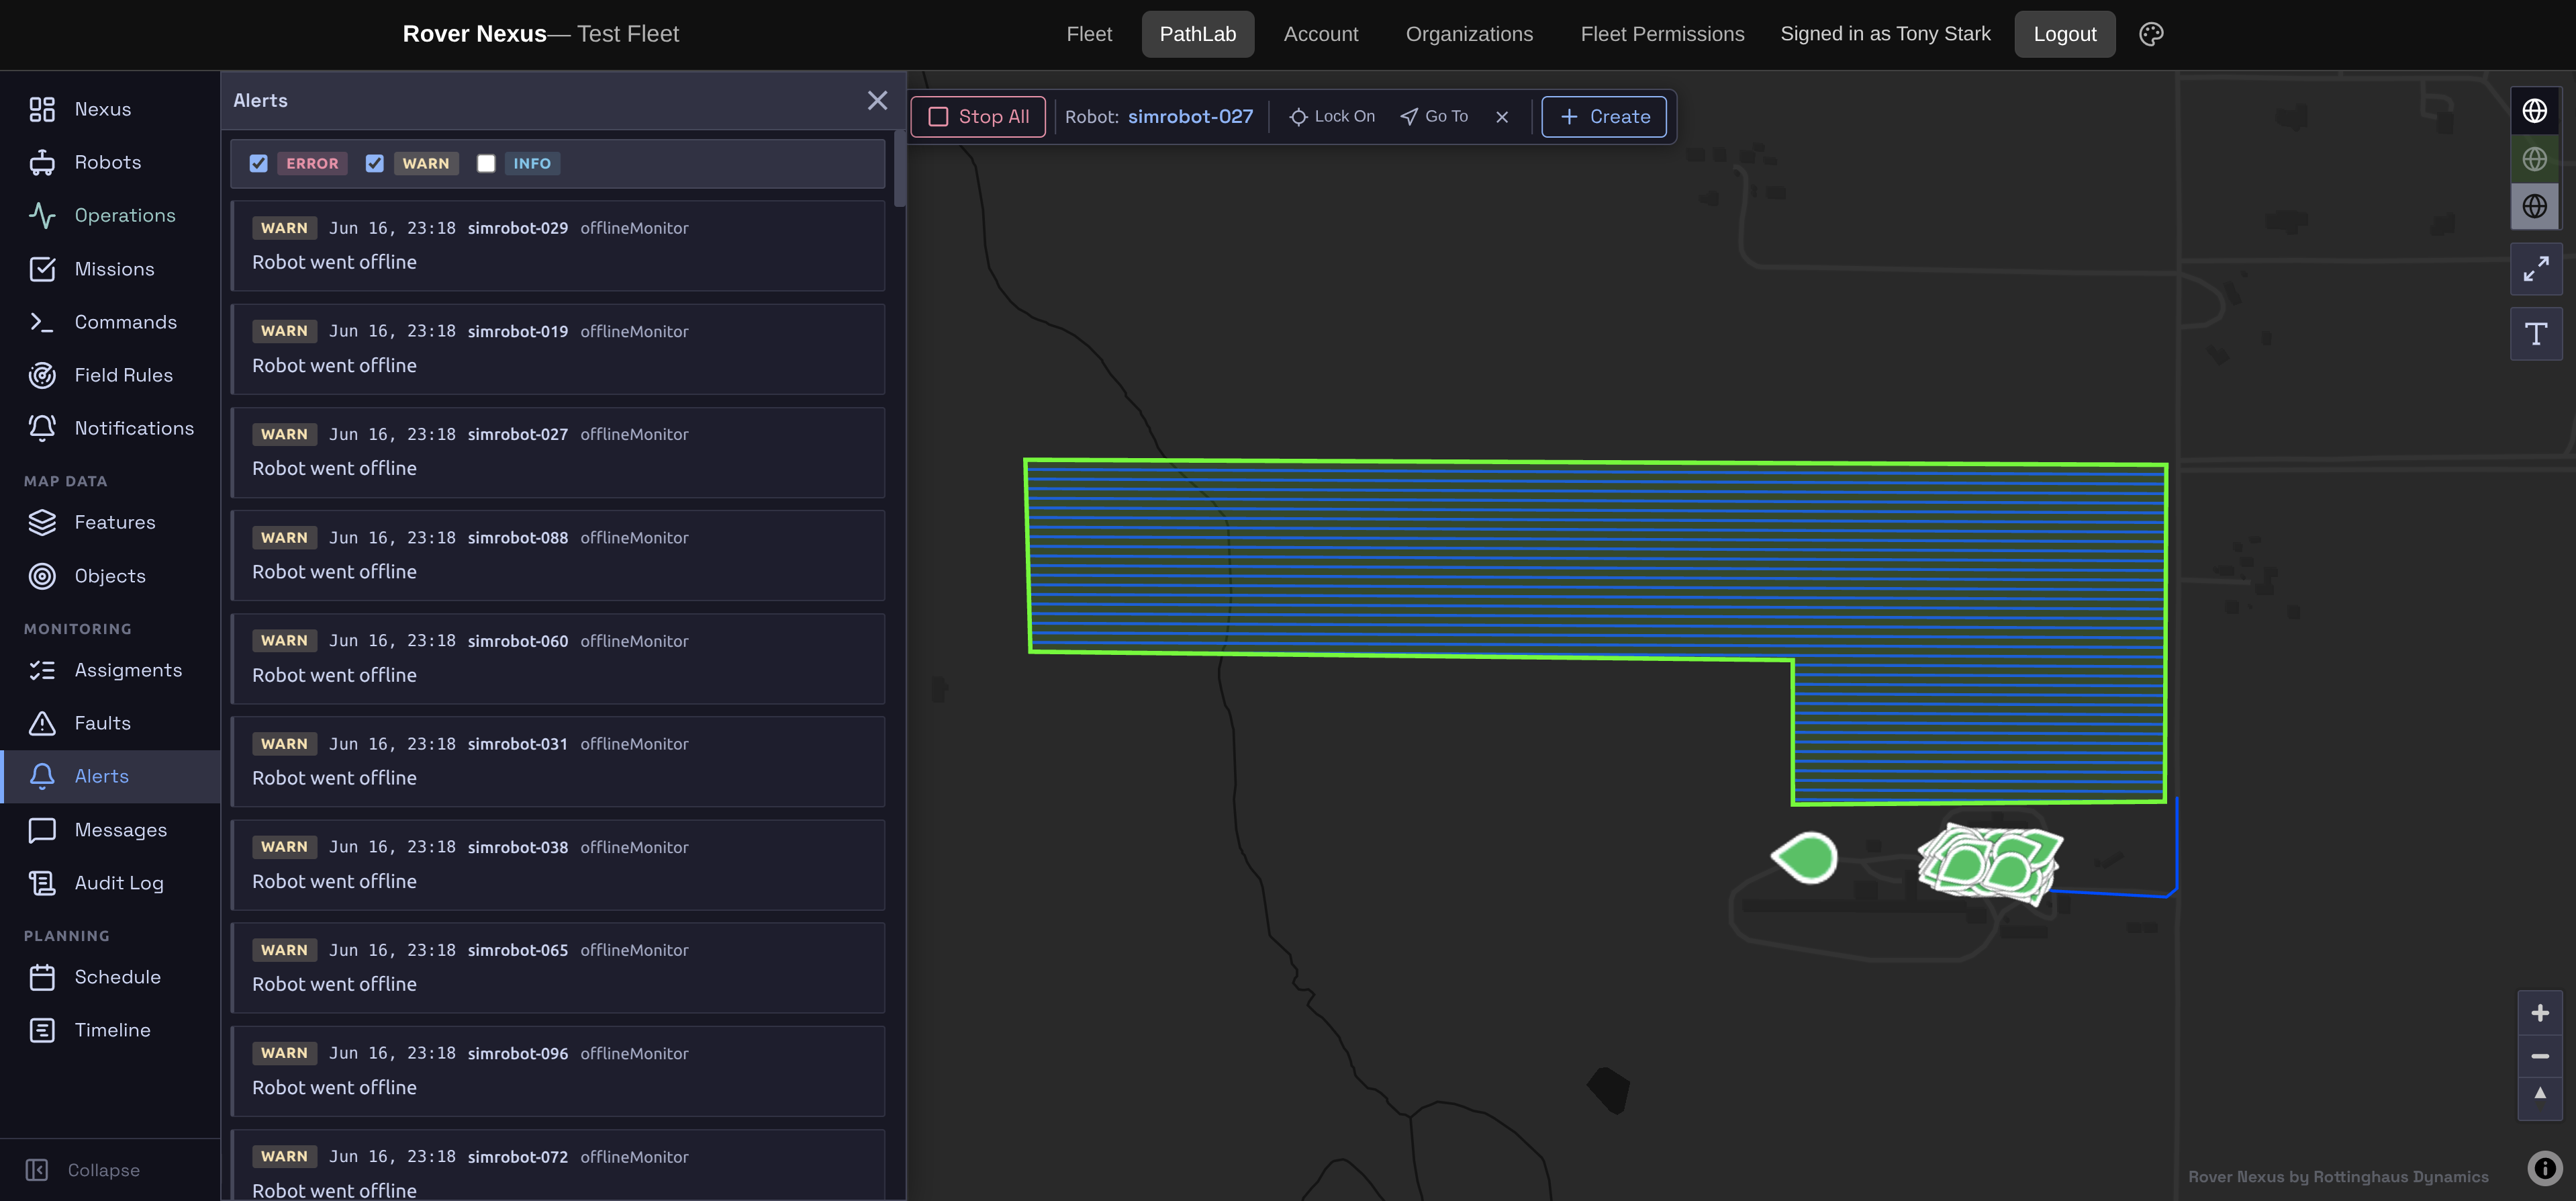Open the Account tab

coord(1321,34)
